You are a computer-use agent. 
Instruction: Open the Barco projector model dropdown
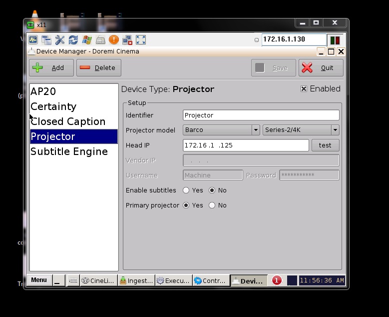pyautogui.click(x=221, y=130)
